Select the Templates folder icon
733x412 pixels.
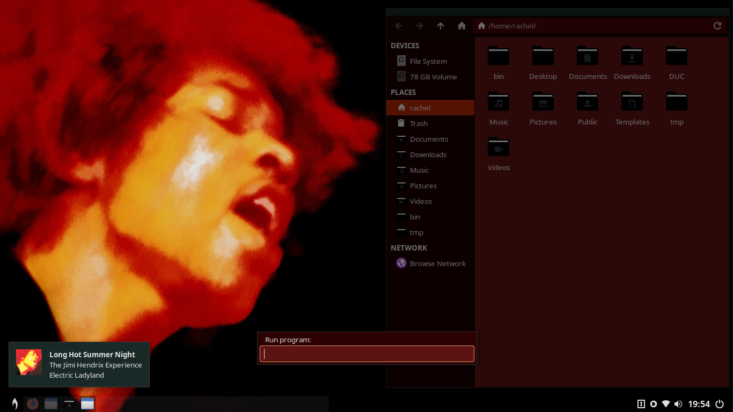click(632, 102)
